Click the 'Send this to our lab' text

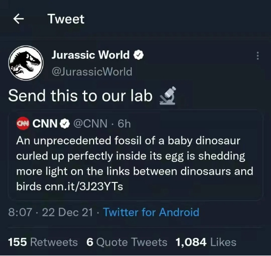point(80,96)
